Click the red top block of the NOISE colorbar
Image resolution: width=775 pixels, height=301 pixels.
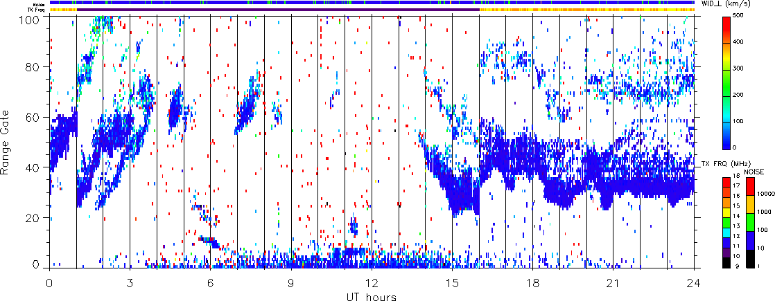pos(751,185)
